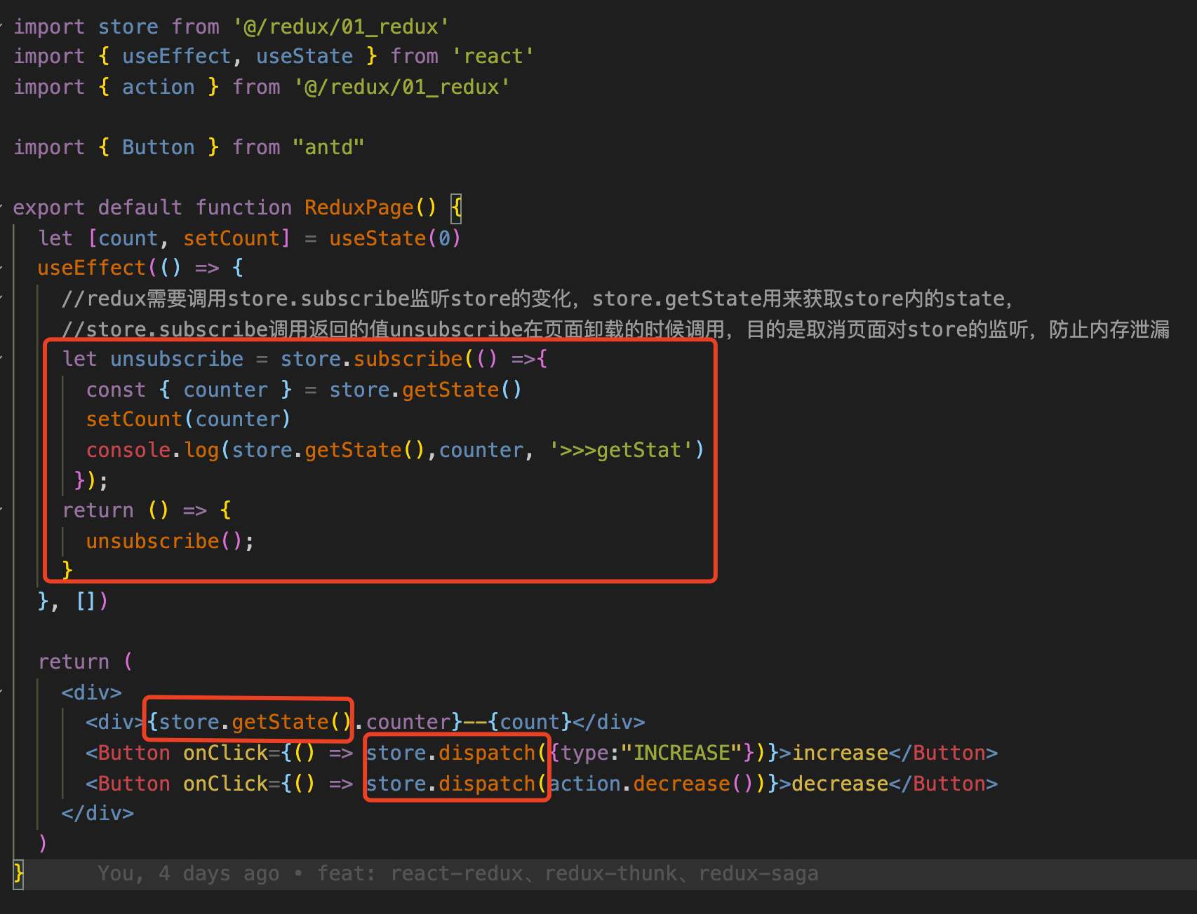Click the increase label text inside Button
Screen dimensions: 1197x914
click(841, 753)
